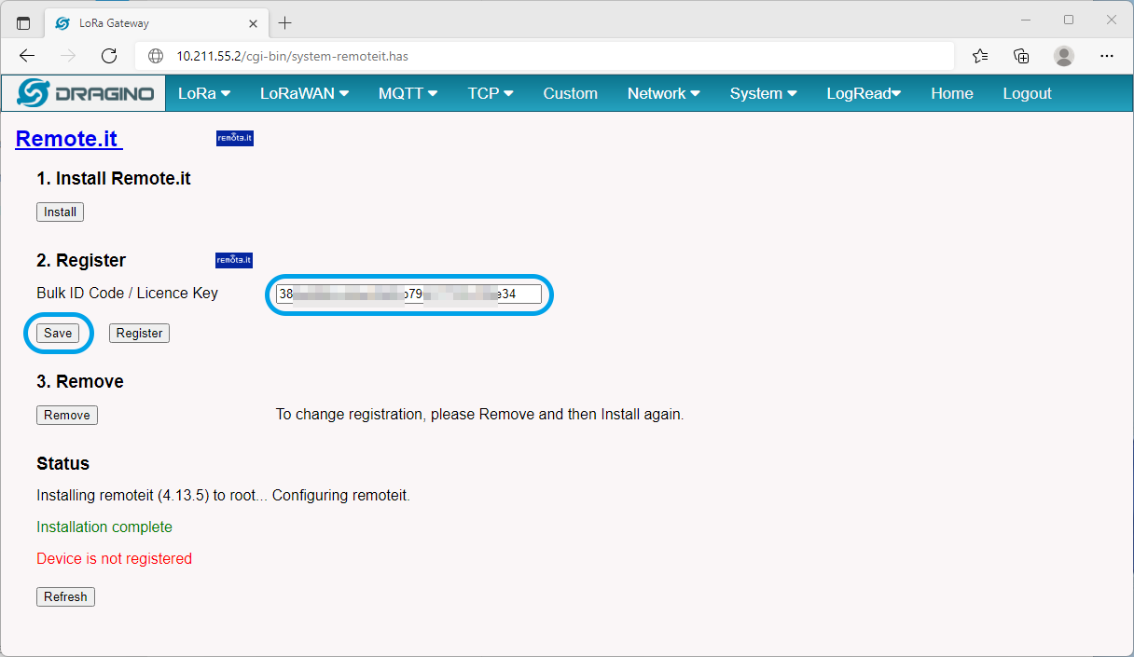The width and height of the screenshot is (1134, 657).
Task: Click the 'Bulk ID Code / Licence Key' label
Action: (127, 293)
